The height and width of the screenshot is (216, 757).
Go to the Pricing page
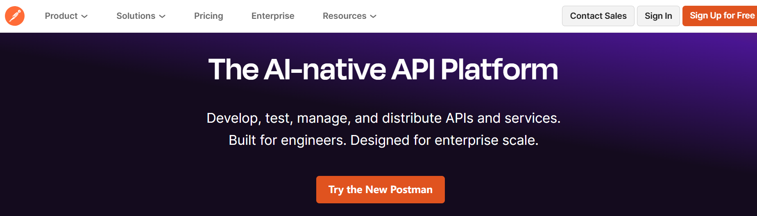[209, 16]
